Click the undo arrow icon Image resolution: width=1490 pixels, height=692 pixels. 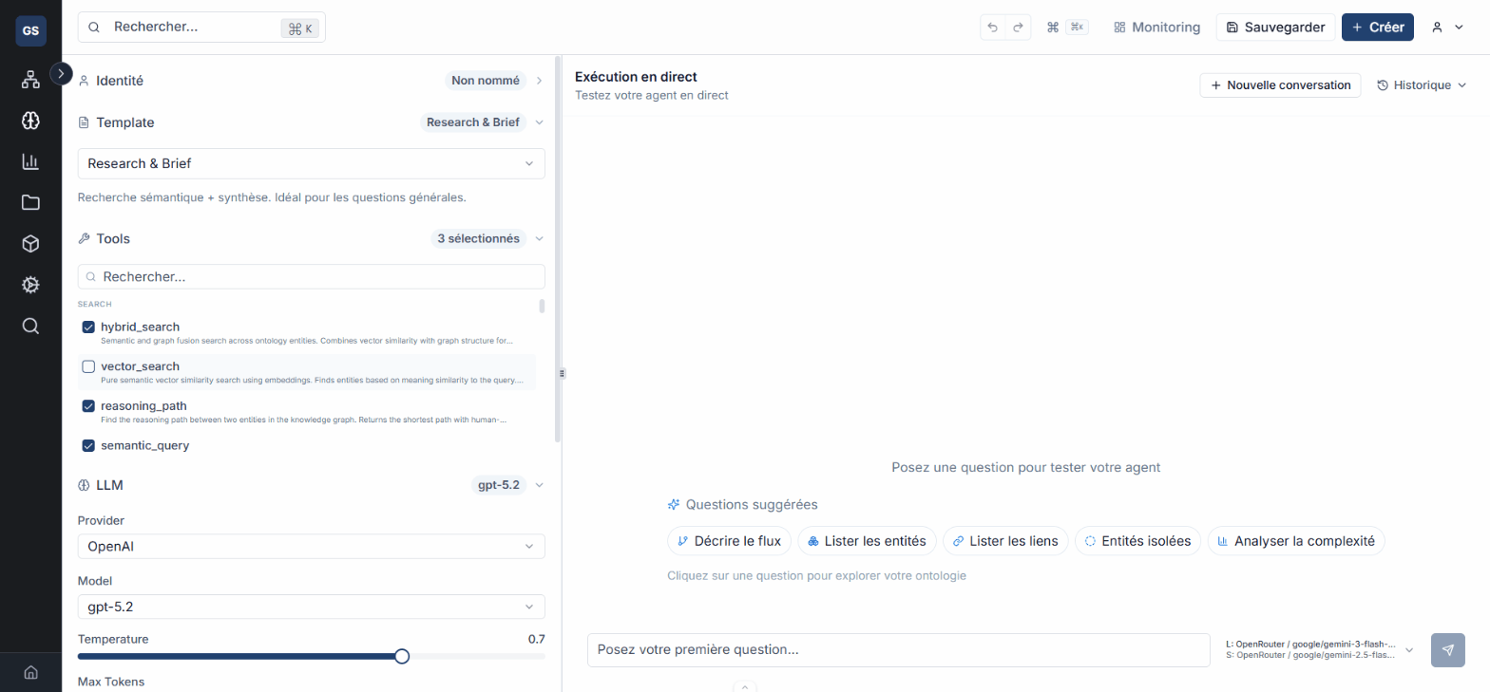coord(993,28)
